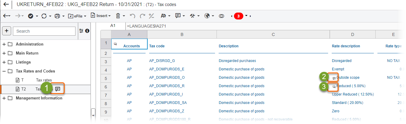This screenshot has height=124, width=406.
Task: Select the T Tax rates schedule
Action: coord(44,80)
